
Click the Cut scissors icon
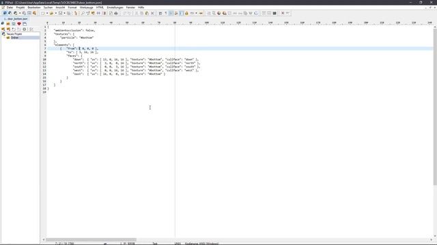coord(137,13)
